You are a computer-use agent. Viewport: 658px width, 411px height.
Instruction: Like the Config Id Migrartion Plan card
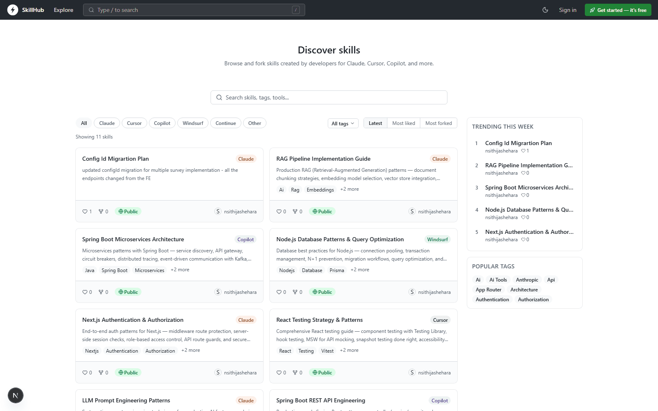[85, 212]
